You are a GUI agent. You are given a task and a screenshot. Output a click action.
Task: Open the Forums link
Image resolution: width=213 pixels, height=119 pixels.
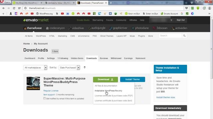109,20
